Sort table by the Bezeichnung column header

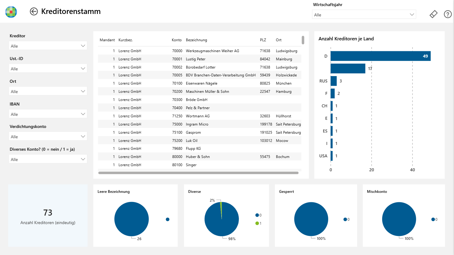[196, 40]
